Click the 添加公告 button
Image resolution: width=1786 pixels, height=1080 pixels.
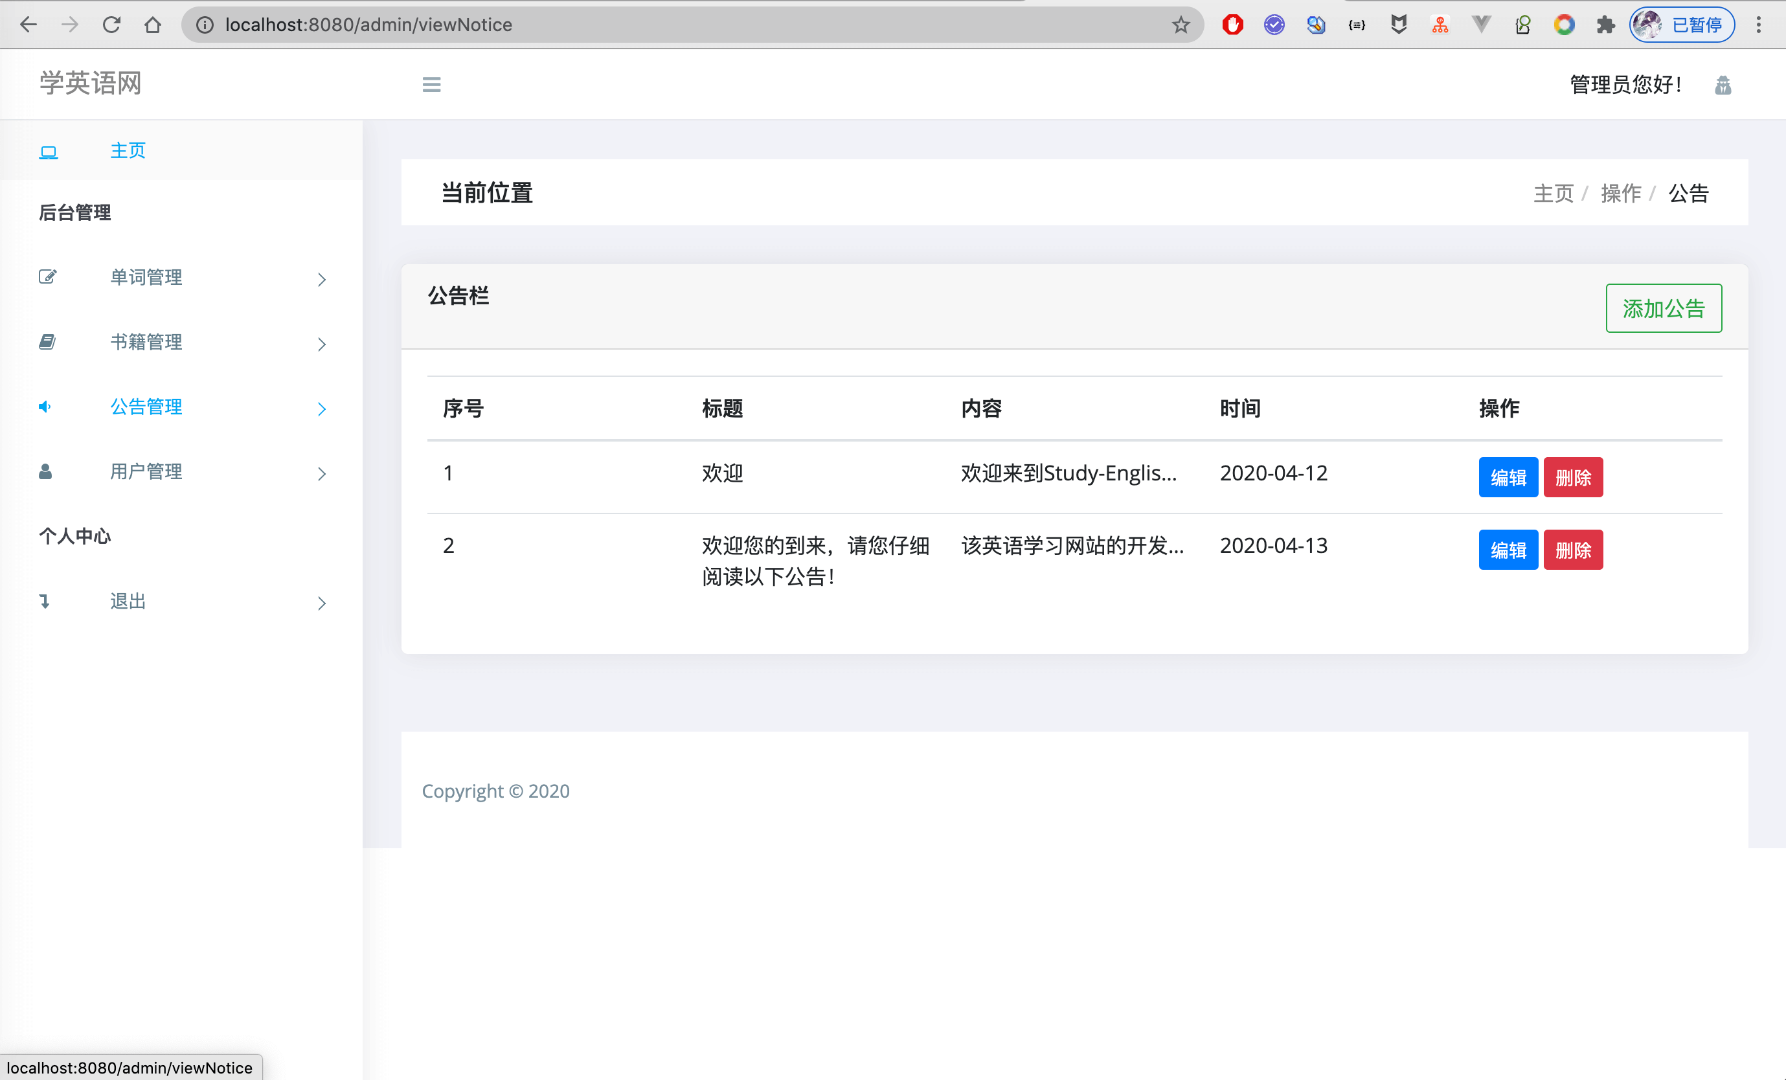1663,309
